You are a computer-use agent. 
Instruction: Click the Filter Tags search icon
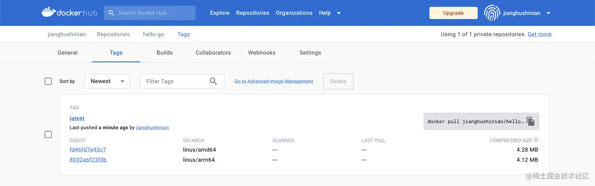pos(213,81)
